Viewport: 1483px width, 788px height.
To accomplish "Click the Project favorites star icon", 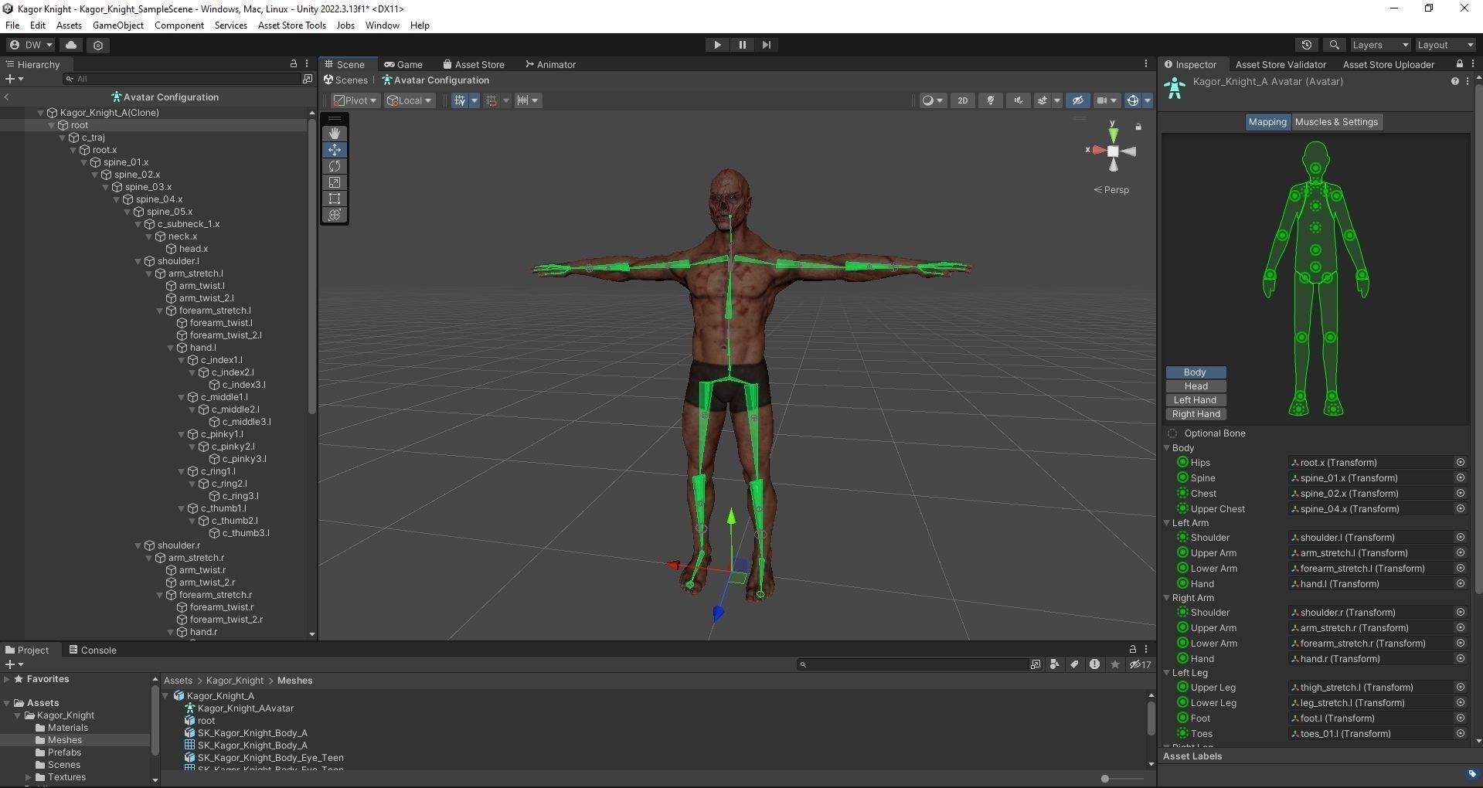I will click(x=1114, y=664).
